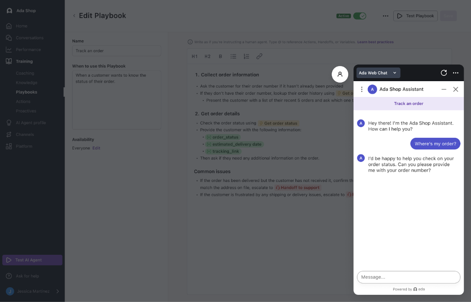
Task: Open the Learn best practices link
Action: tap(375, 42)
